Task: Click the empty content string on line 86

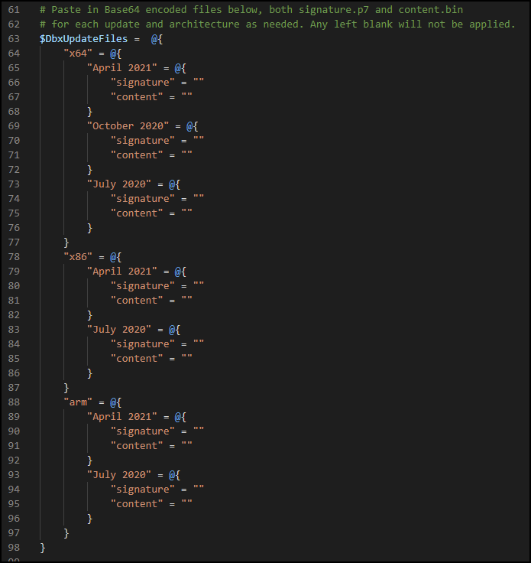Action: 186,359
